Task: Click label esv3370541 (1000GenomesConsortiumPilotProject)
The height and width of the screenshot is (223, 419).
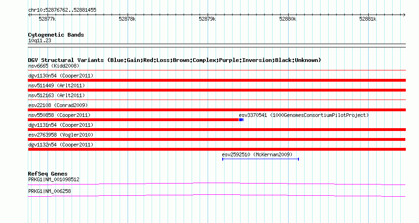Action: click(304, 115)
